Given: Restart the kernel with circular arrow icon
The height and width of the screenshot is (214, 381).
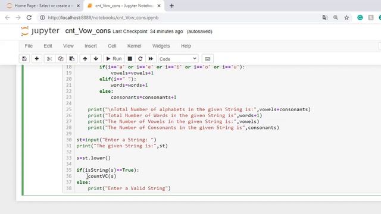Looking at the screenshot, I should click(140, 59).
